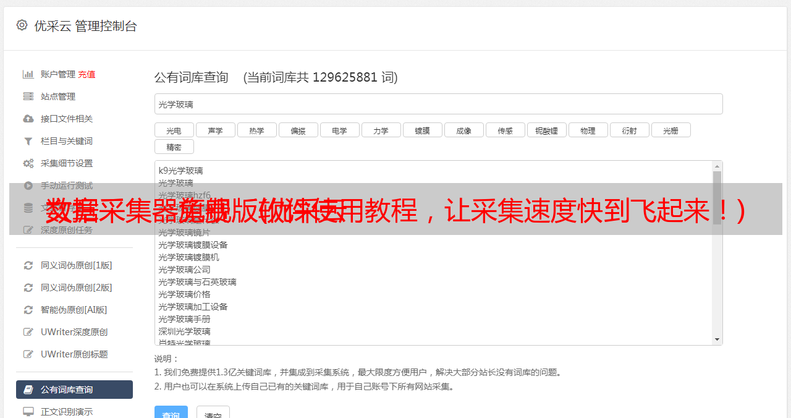Click the refresh icon for 同义词伪原创[2版]
791x418 pixels.
click(x=28, y=288)
